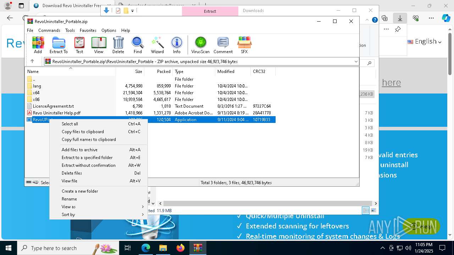
Task: Switch Explorer to large icons view
Action: (373, 210)
